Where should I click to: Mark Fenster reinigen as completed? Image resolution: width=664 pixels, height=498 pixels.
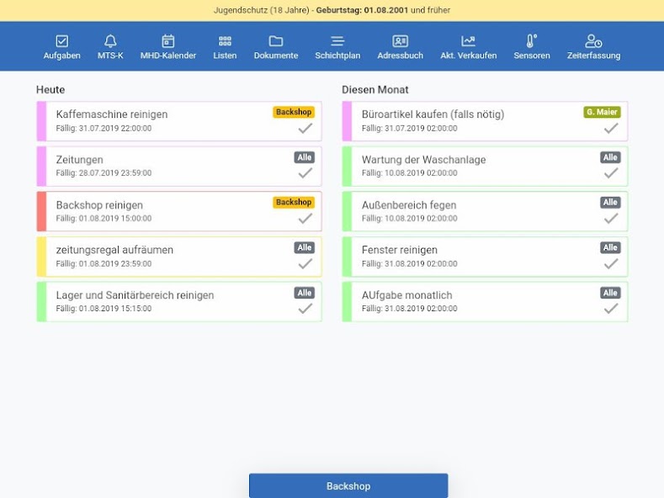click(x=611, y=264)
